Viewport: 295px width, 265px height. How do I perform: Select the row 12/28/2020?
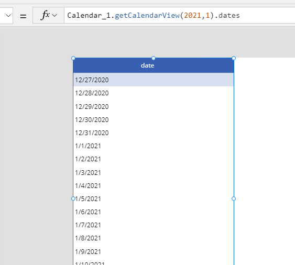[154, 93]
